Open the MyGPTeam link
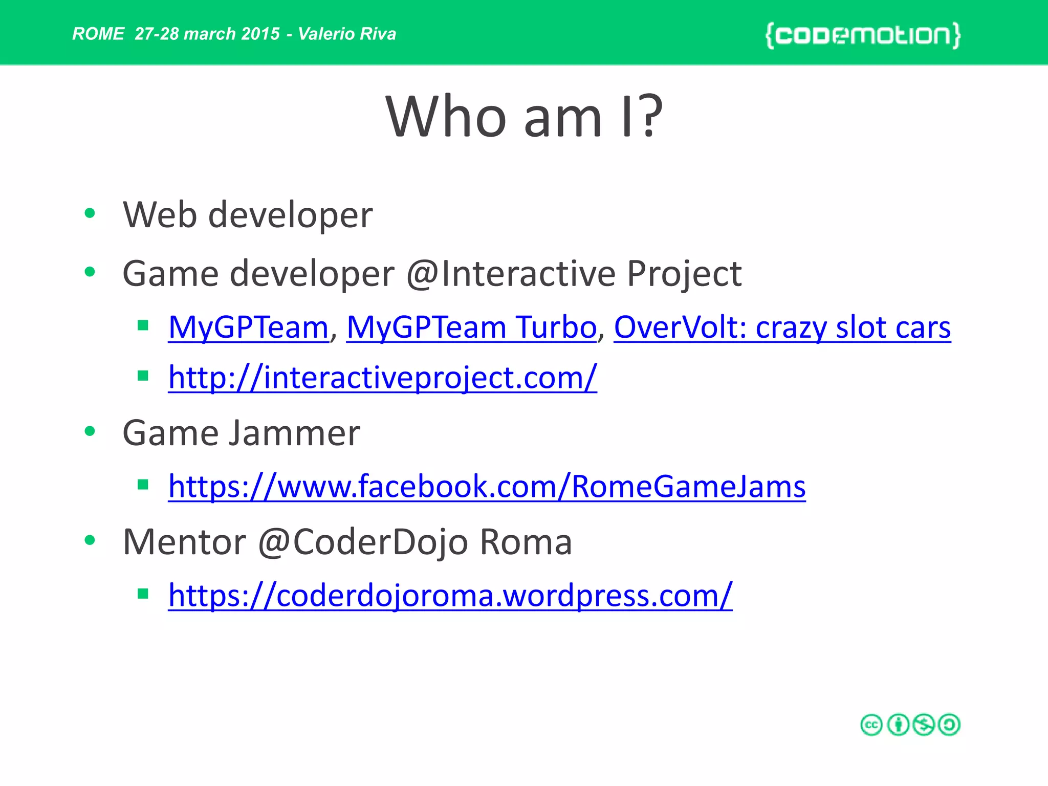The height and width of the screenshot is (786, 1048). (249, 327)
